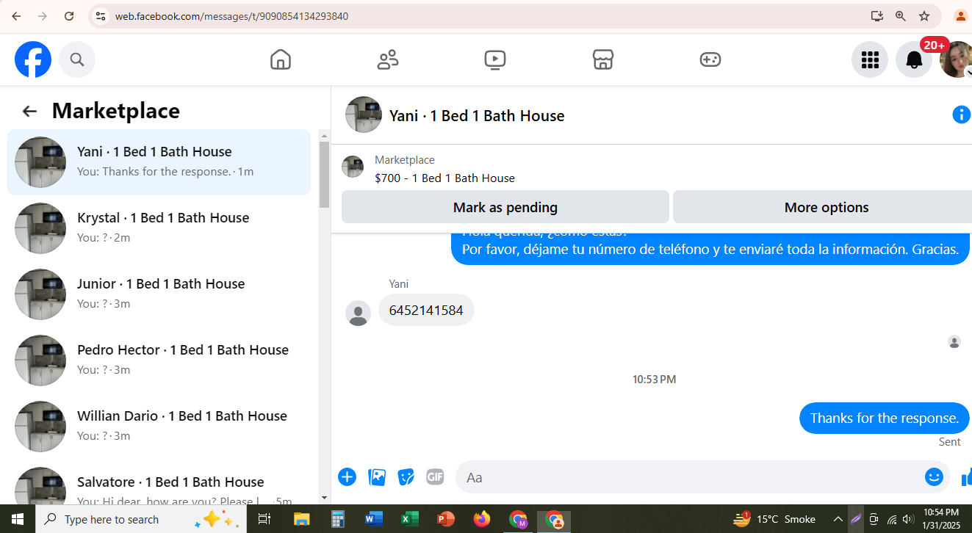
Task: Open more actions plus icon
Action: tap(347, 477)
